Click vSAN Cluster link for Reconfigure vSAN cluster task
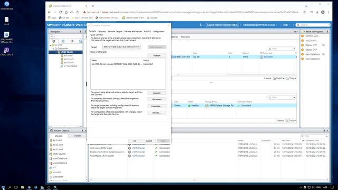Image resolution: width=338 pixels, height=190 pixels. click(138, 156)
